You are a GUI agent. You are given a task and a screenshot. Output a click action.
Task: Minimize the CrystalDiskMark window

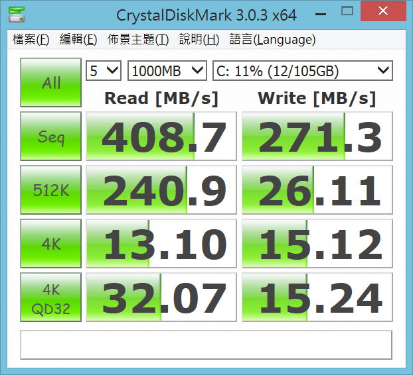tap(321, 14)
